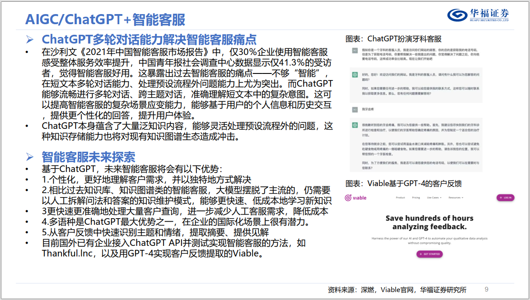The height and width of the screenshot is (300, 530).
Task: Click bullet "5.从客户反馈中快速识别主题和情绪"
Action: [x=155, y=232]
